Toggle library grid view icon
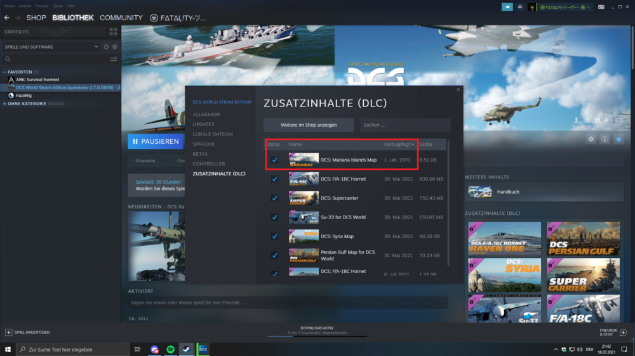This screenshot has width=635, height=356. click(x=114, y=32)
